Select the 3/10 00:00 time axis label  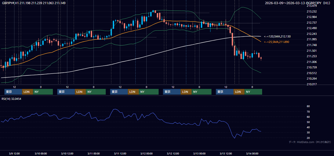(x=41, y=153)
